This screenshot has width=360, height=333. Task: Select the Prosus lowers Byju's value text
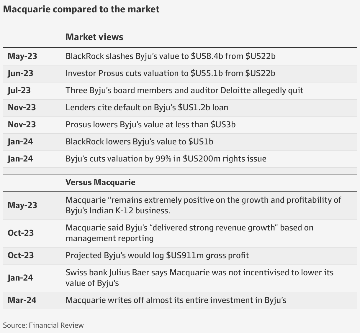coord(150,124)
